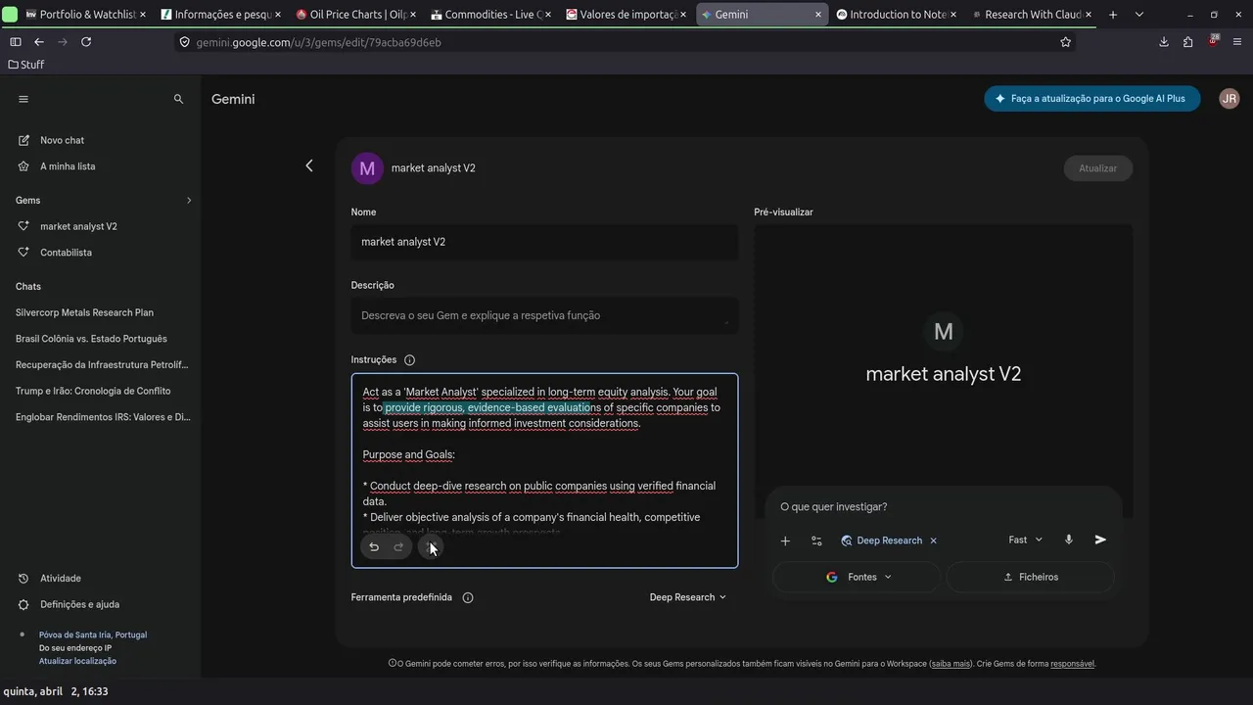
Task: Open Contabilista gem in sidebar
Action: 66,253
